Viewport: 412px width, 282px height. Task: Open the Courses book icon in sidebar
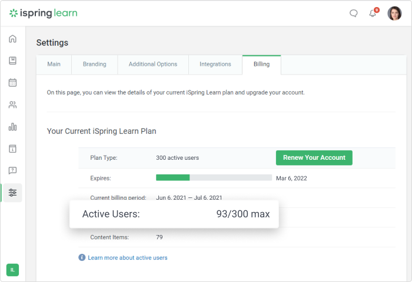[x=12, y=61]
